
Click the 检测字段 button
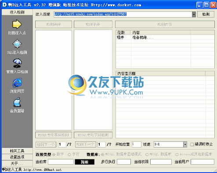tap(93, 24)
